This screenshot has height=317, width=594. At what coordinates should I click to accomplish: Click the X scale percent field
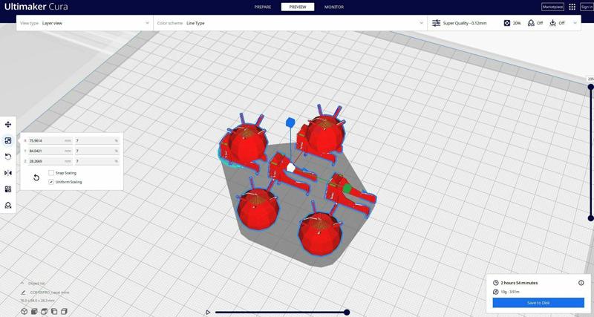[97, 140]
